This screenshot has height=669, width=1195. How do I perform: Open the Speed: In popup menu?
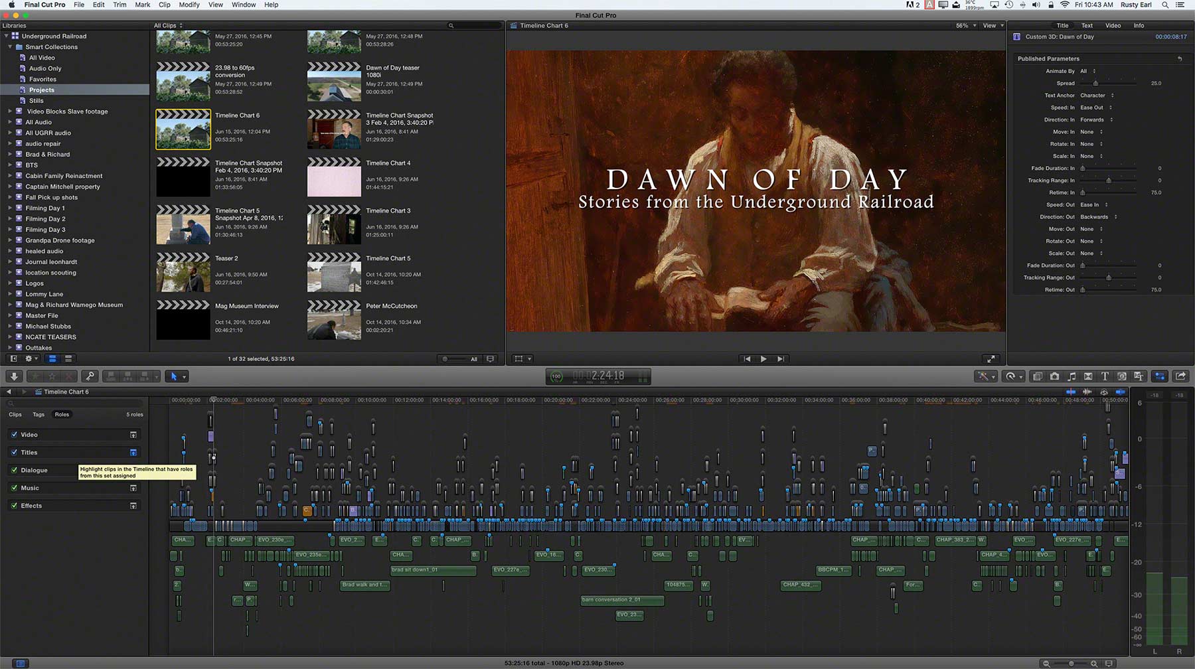[1096, 108]
